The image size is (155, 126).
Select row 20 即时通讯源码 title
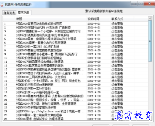(50, 96)
